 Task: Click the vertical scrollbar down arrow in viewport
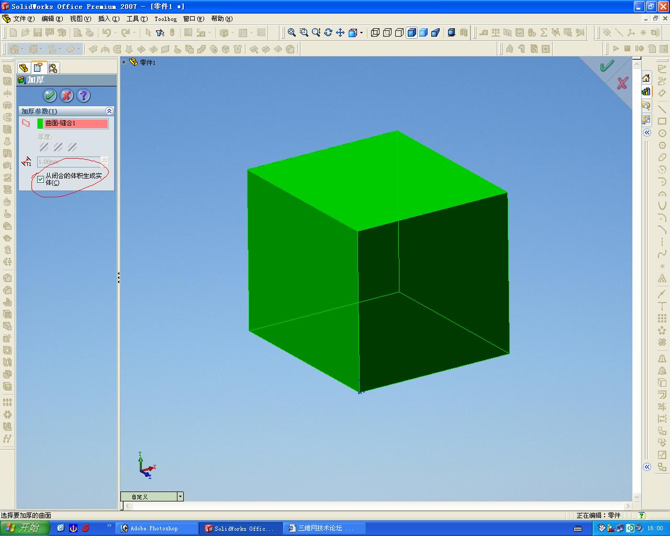point(636,497)
